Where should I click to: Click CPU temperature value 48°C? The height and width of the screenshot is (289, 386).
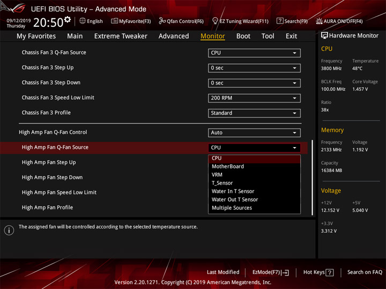(357, 69)
